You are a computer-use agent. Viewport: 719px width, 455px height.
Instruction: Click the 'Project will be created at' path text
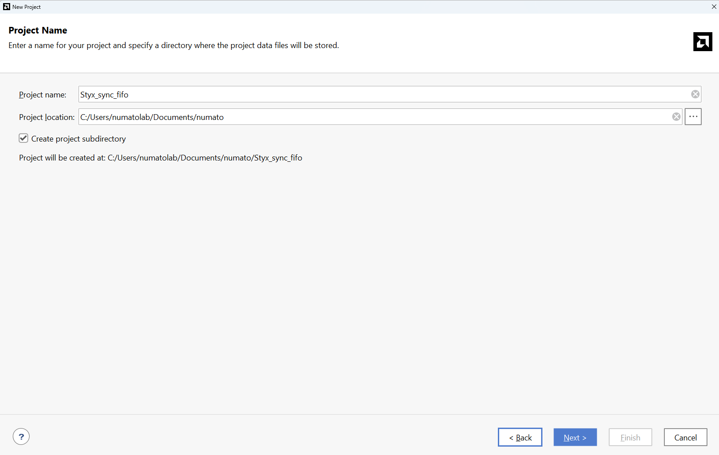pyautogui.click(x=160, y=158)
